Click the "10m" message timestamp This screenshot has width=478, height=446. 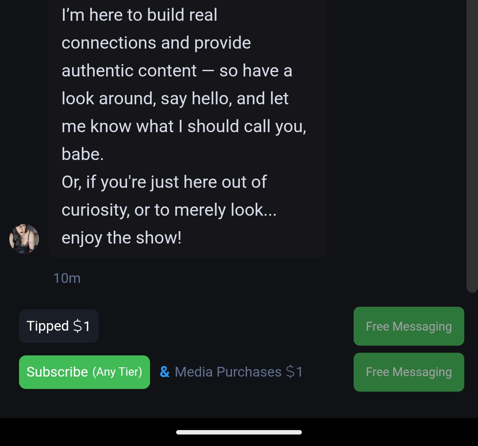[67, 278]
